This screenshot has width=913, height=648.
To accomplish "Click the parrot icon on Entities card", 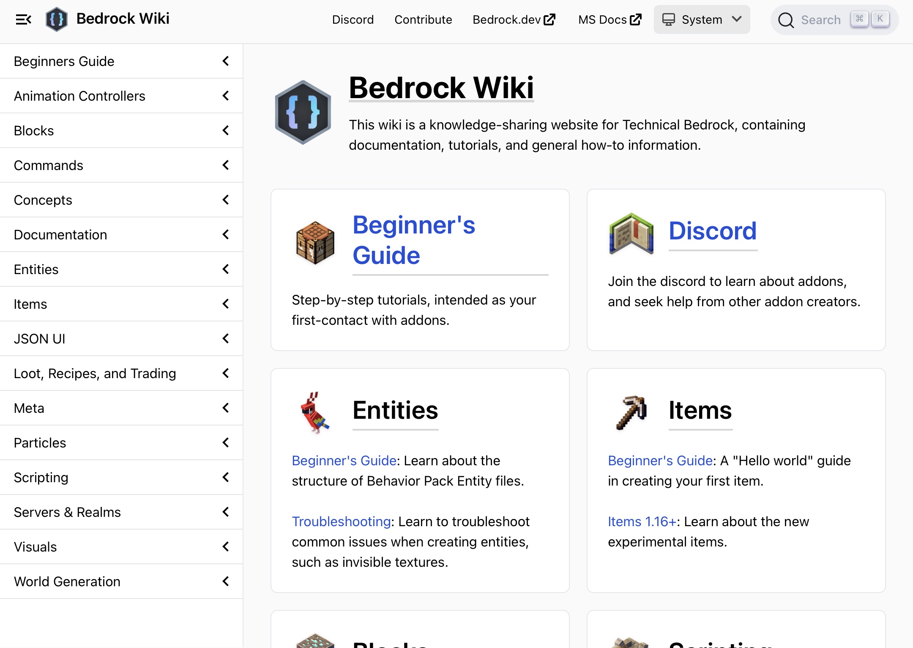I will point(315,413).
